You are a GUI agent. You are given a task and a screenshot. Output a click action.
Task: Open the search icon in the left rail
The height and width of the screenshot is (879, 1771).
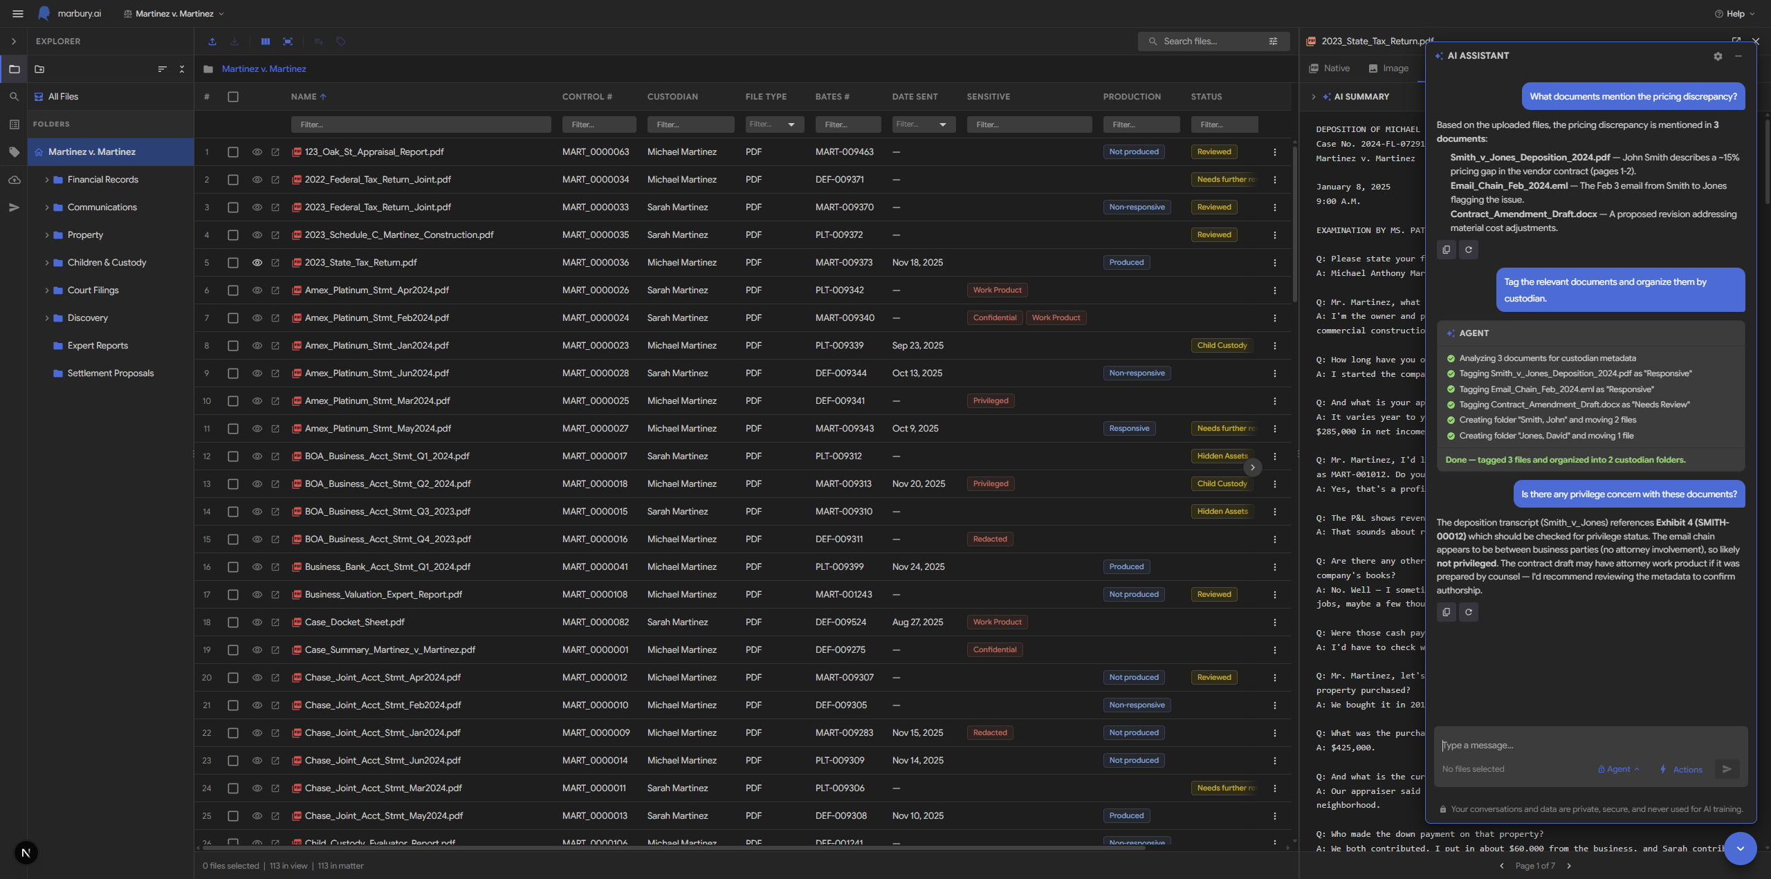[14, 97]
